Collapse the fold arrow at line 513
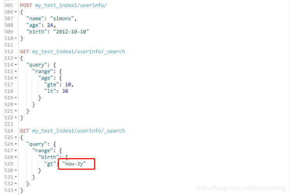 16,58
